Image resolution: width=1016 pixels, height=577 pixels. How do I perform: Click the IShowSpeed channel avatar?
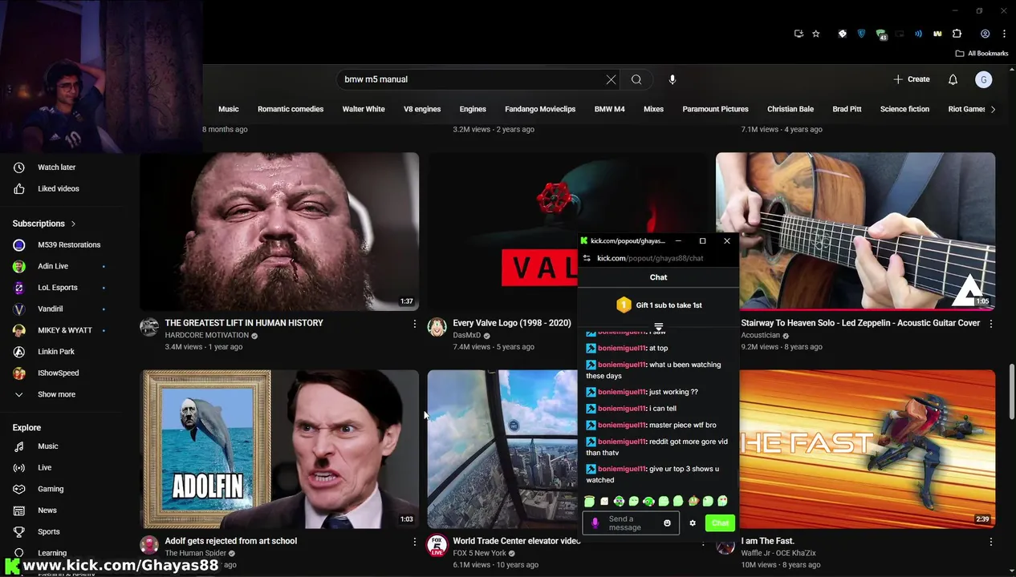[x=19, y=373]
